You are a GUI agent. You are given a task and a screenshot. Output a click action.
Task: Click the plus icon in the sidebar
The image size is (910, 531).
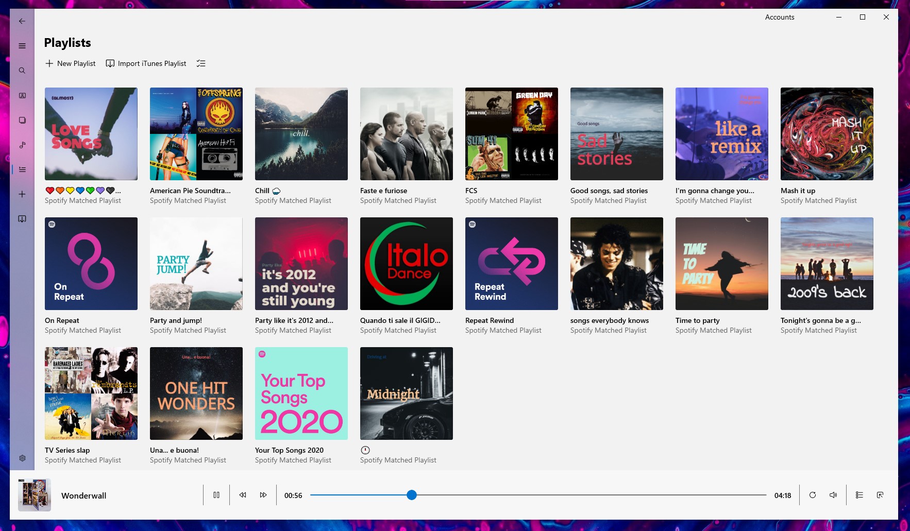pyautogui.click(x=22, y=194)
